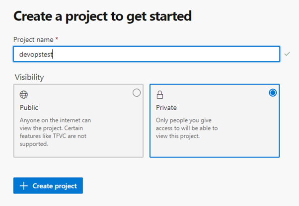Click the Visibility section label
Viewport: 299px width, 206px height.
[x=28, y=77]
